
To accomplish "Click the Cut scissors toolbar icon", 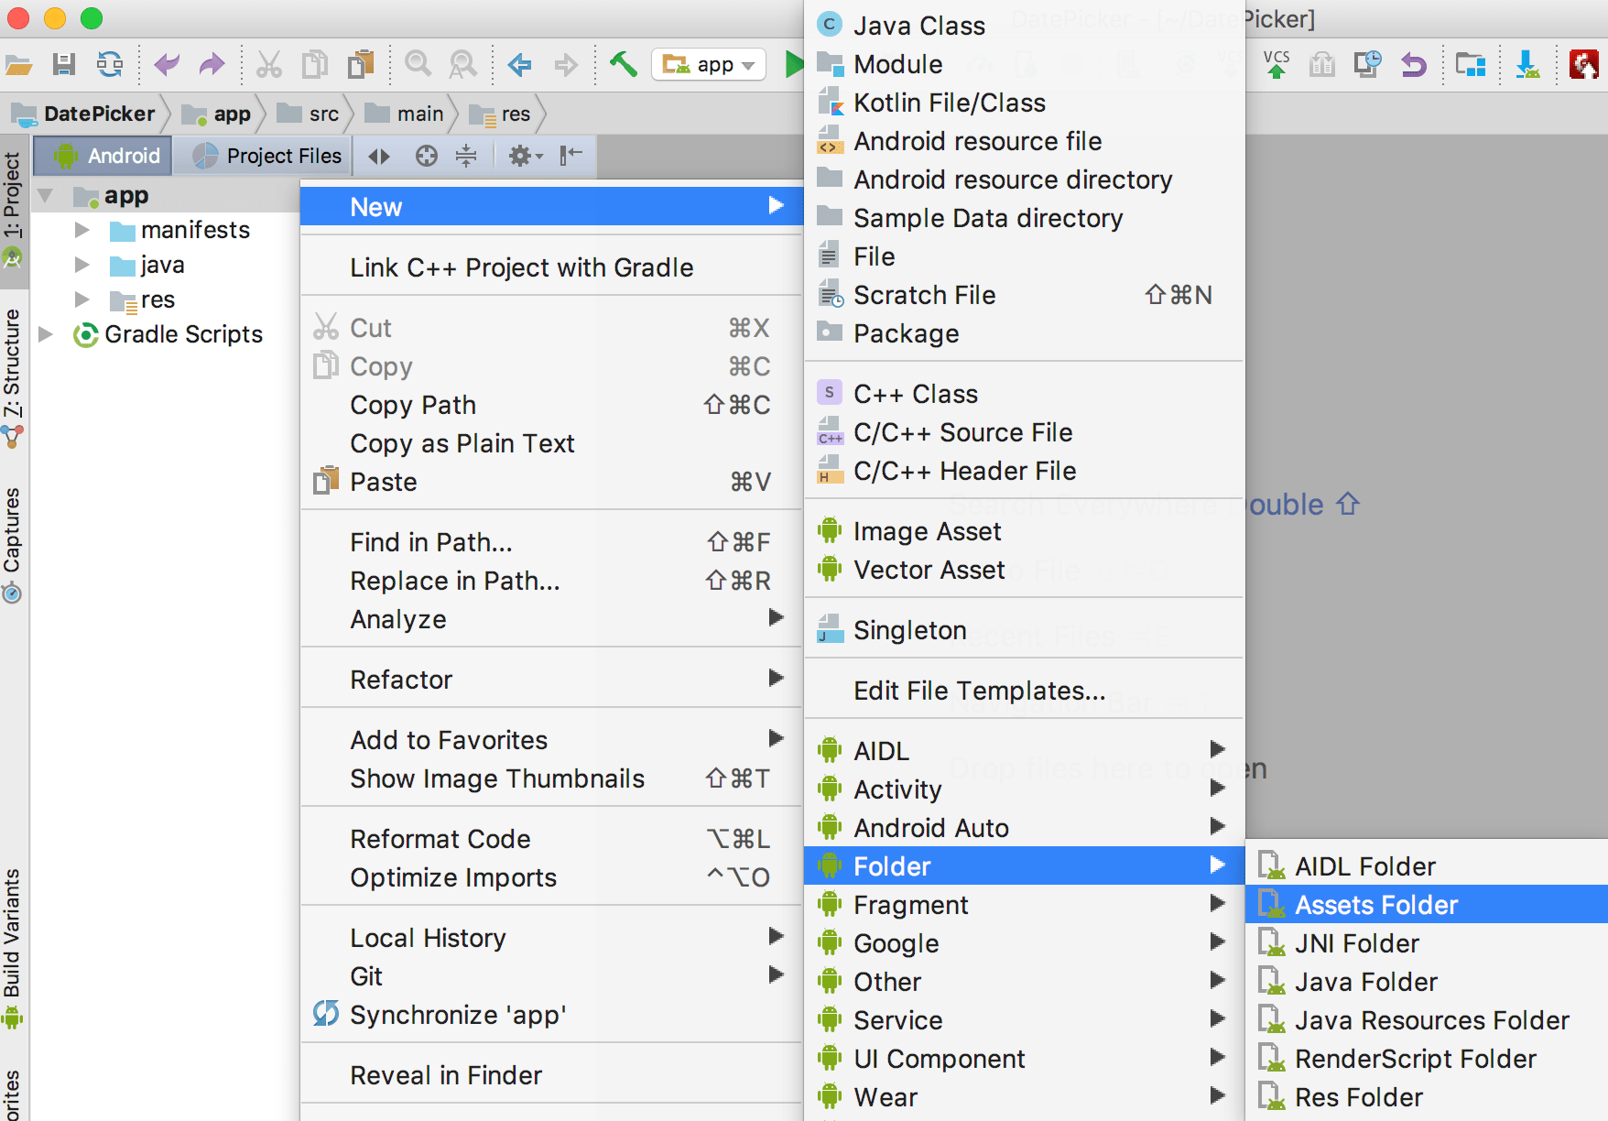I will pos(268,64).
